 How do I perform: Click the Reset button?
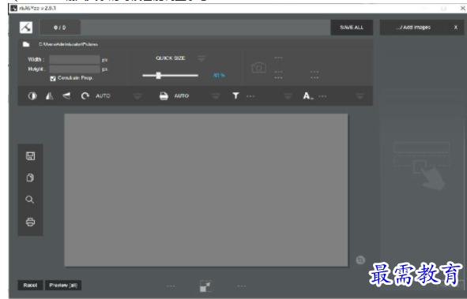tap(30, 285)
